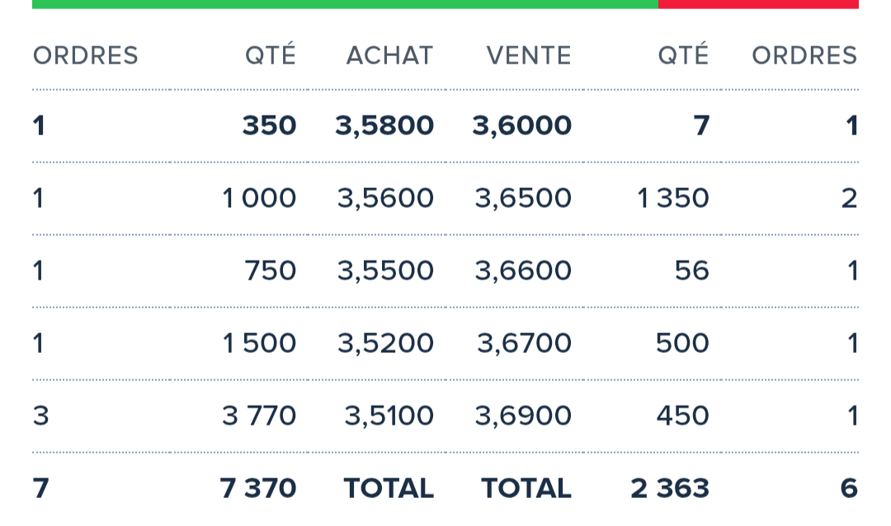Select the best bid price 3,5800

tap(384, 125)
